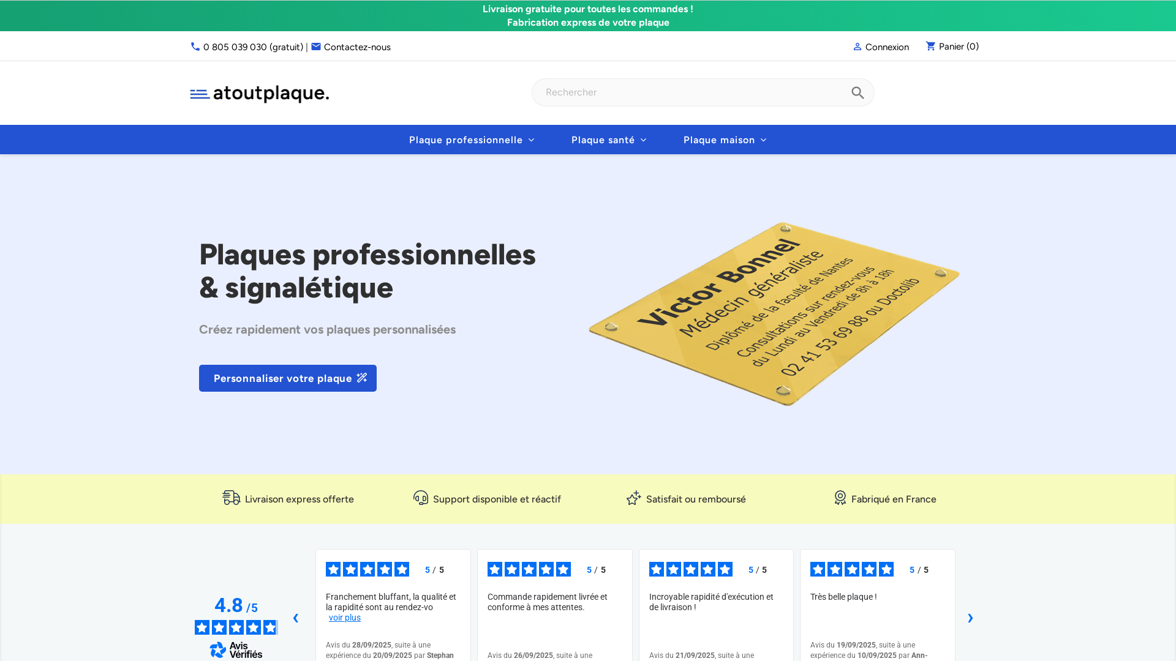Click the Personnaliser votre plaque button
The width and height of the screenshot is (1176, 661).
click(287, 378)
